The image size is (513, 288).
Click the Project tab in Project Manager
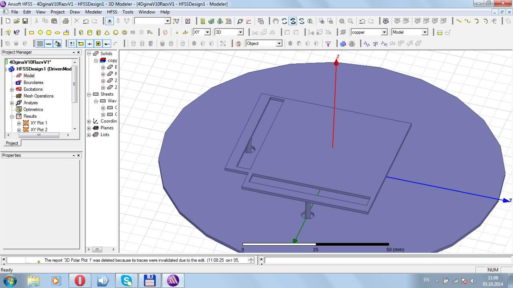(x=12, y=143)
